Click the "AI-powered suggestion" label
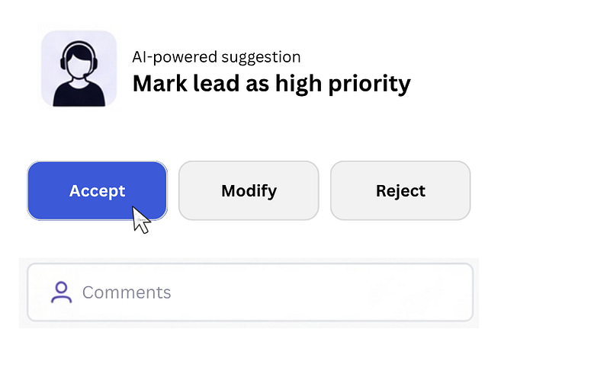 (217, 57)
